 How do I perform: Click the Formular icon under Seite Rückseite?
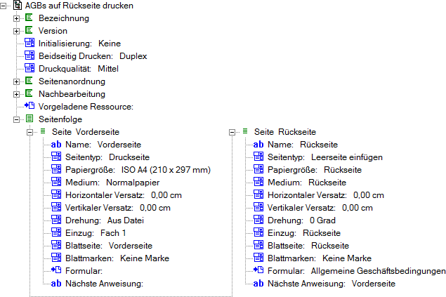258,271
